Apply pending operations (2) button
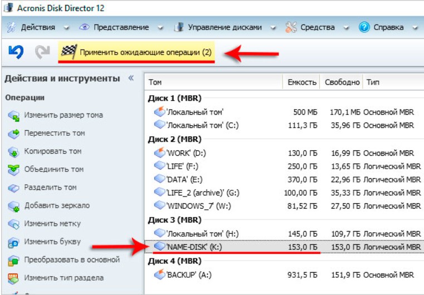 pyautogui.click(x=137, y=52)
